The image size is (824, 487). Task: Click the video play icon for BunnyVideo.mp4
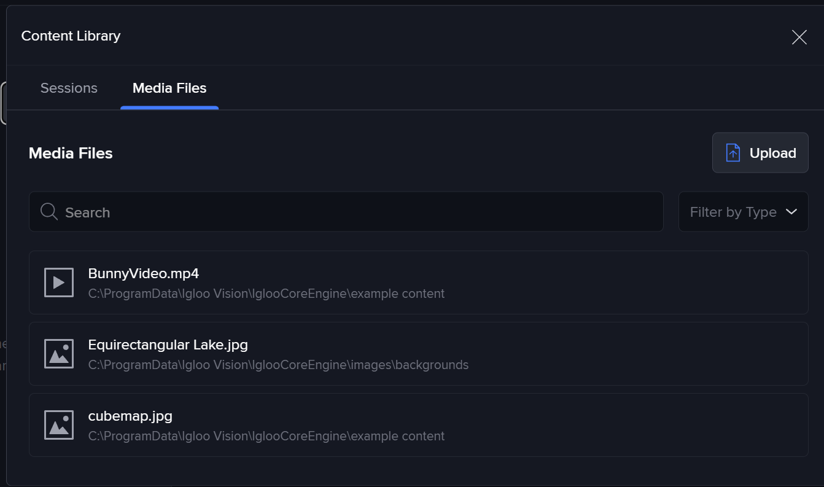(59, 282)
